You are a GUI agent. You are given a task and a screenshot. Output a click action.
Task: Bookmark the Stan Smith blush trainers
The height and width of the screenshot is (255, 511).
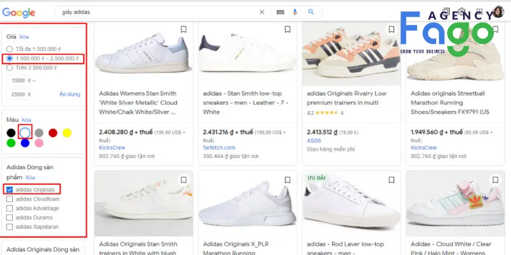click(183, 180)
